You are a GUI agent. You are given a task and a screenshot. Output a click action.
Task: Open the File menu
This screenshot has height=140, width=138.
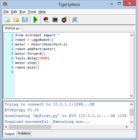(6, 12)
